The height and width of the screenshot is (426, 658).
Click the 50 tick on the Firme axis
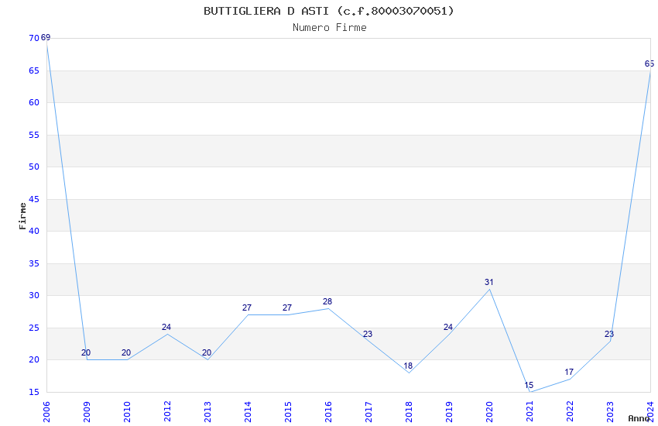[x=34, y=167]
